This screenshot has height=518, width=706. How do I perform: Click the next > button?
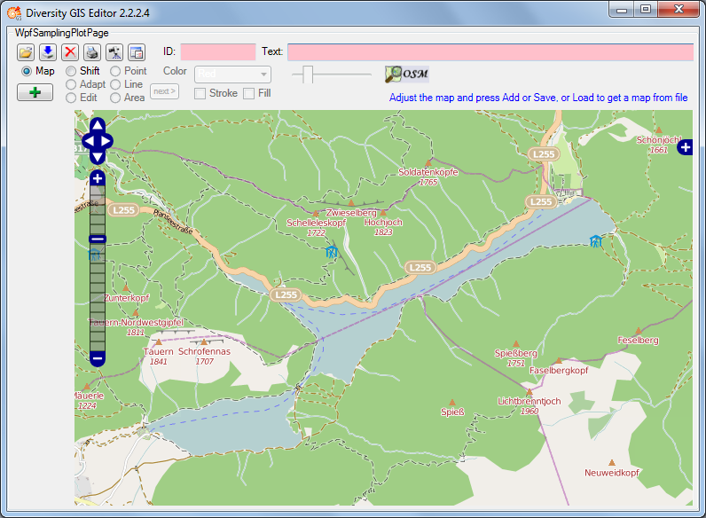[164, 90]
